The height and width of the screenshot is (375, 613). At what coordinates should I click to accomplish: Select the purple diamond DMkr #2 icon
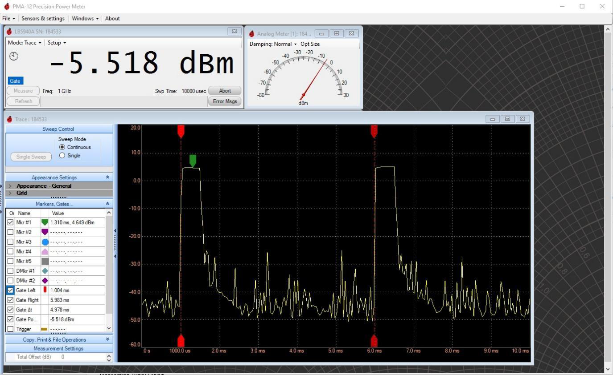(45, 281)
